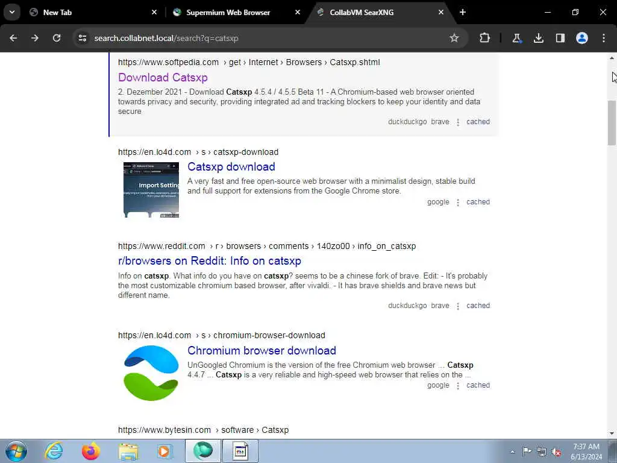Go forward in browser history
The width and height of the screenshot is (617, 463).
(35, 38)
